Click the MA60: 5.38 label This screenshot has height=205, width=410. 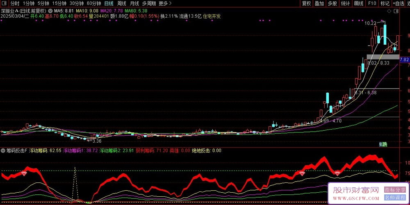136,11
